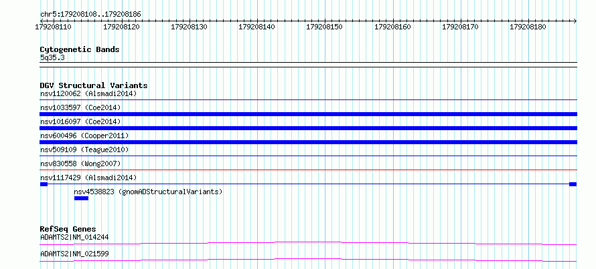
Task: Open variant nsv830558 (Wong2007) label
Action: 80,164
